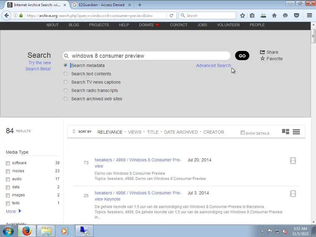Image resolution: width=316 pixels, height=237 pixels.
Task: Click the chat smiley toolbar icon
Action: [285, 15]
